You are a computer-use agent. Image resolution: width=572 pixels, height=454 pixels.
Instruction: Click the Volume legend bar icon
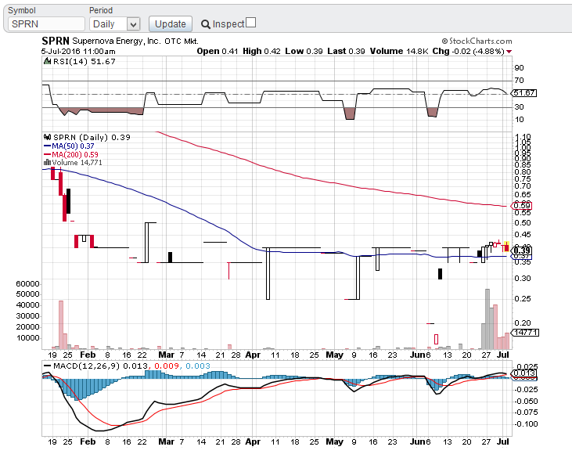coord(47,162)
